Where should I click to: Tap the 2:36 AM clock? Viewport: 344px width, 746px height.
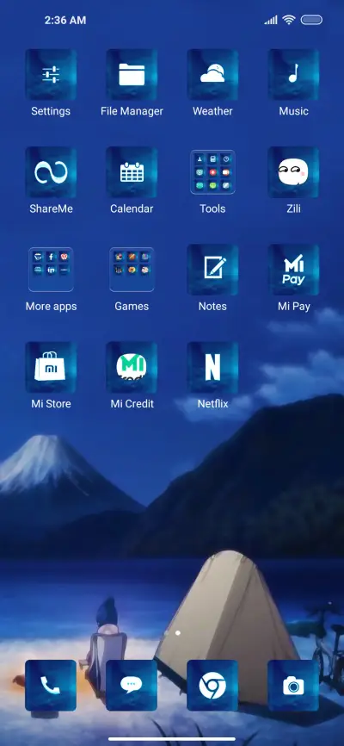pos(65,20)
